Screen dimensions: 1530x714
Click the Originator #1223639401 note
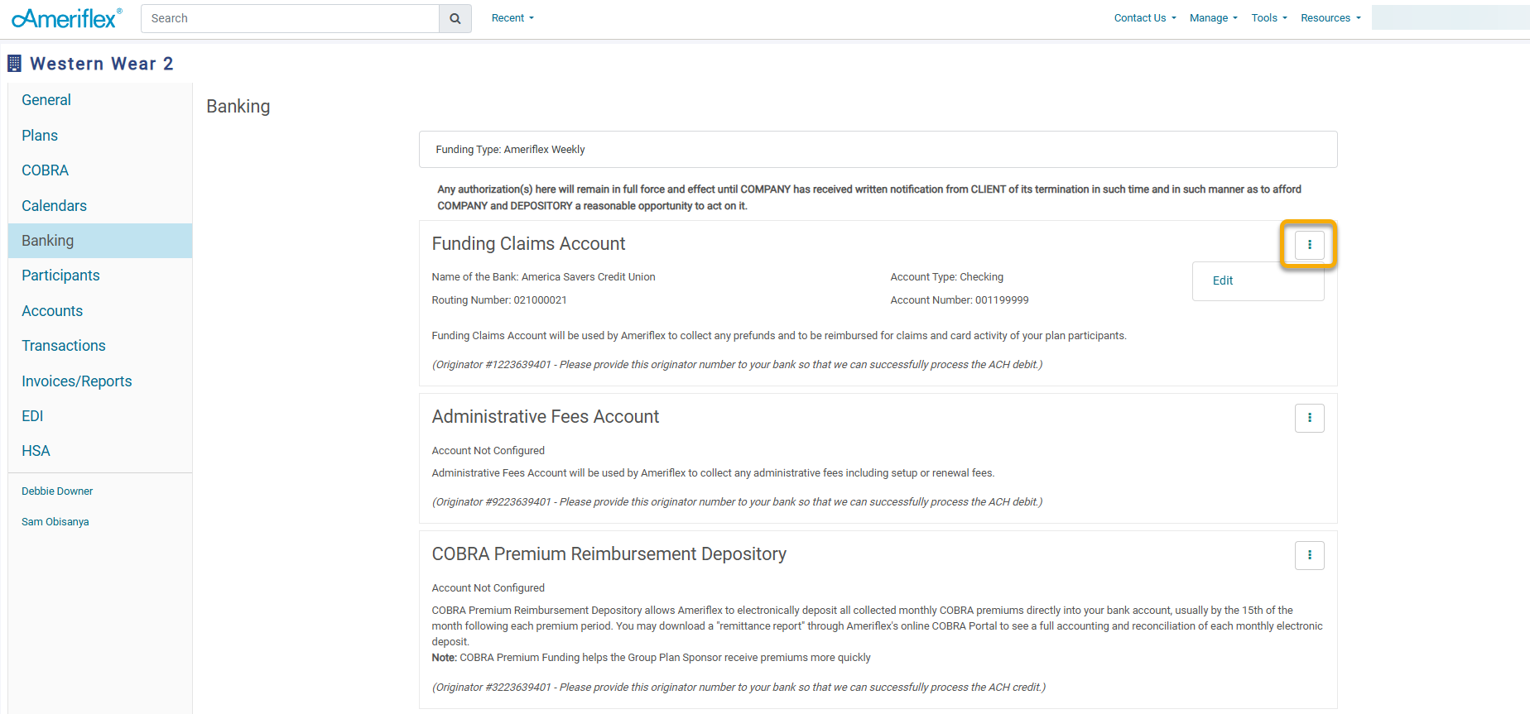737,365
